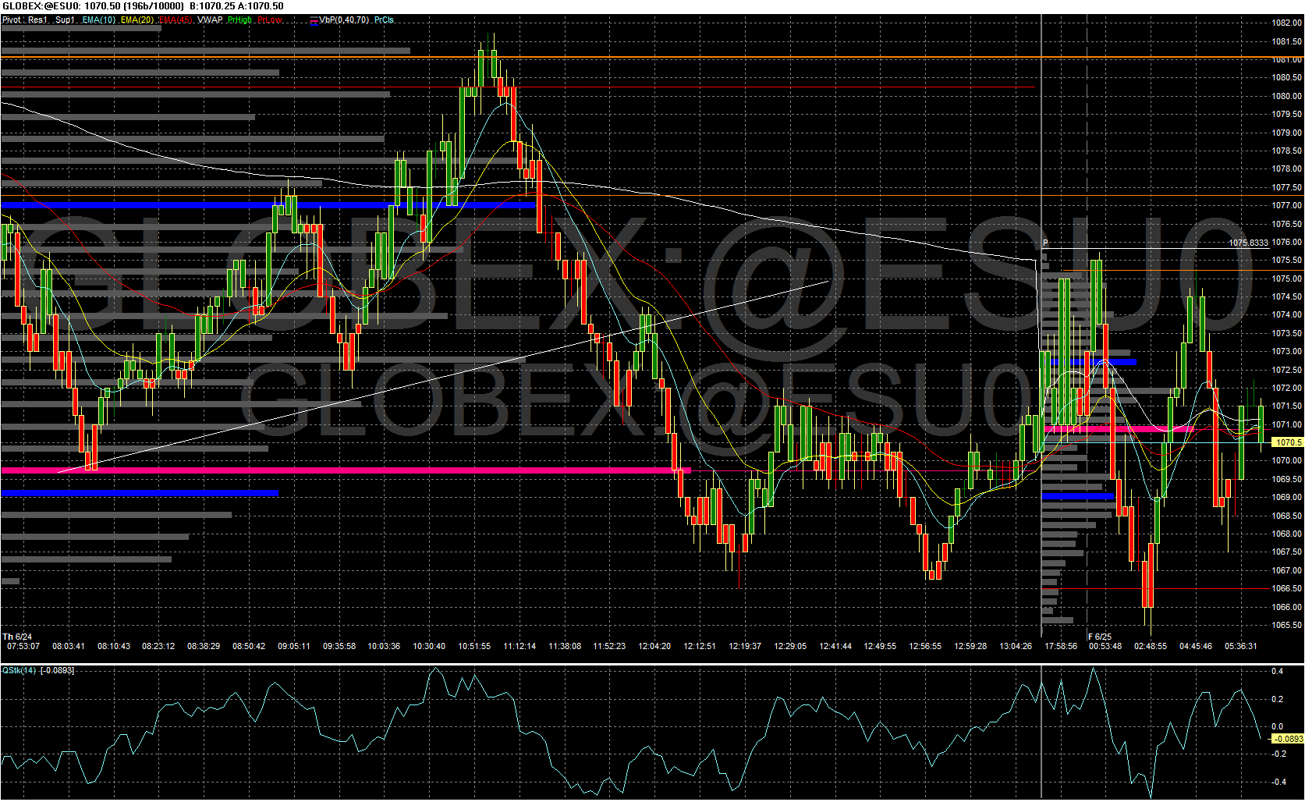Image resolution: width=1305 pixels, height=802 pixels.
Task: Click the VbP colored lines legend icon
Action: tap(314, 21)
